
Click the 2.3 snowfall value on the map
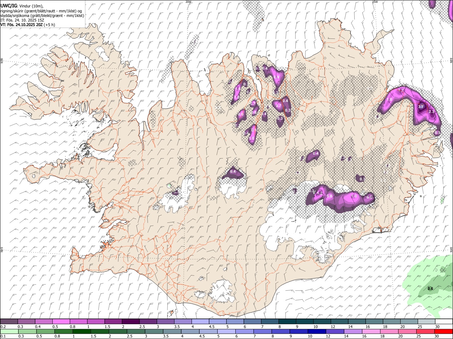tap(431, 112)
